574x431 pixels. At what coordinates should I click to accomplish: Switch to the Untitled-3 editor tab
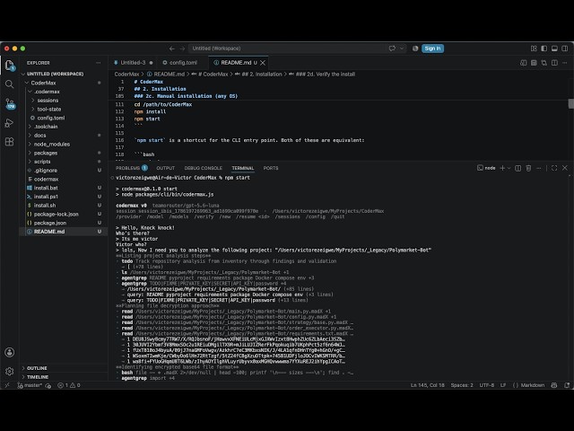pyautogui.click(x=133, y=63)
